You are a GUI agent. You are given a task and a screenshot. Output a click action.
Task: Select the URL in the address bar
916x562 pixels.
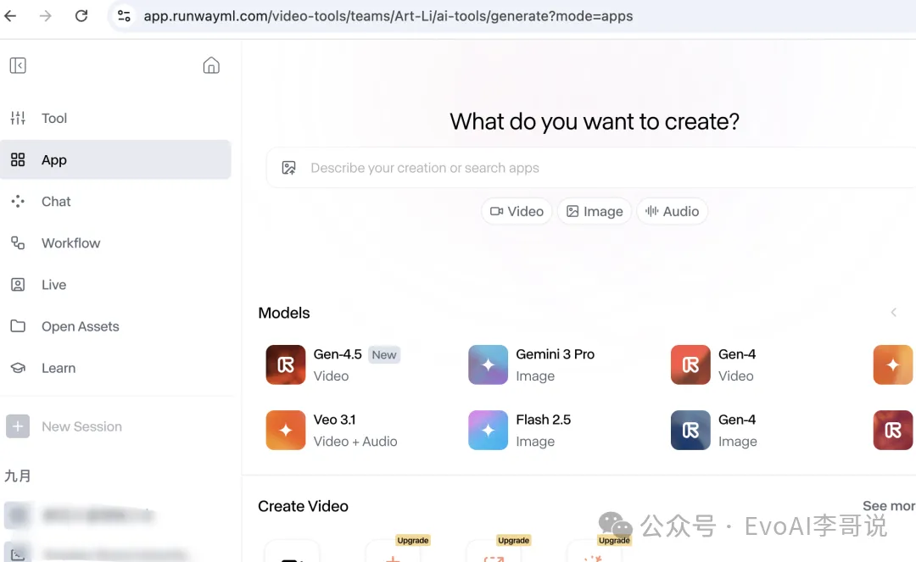(x=388, y=16)
